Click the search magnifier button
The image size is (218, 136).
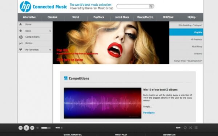coord(151,7)
